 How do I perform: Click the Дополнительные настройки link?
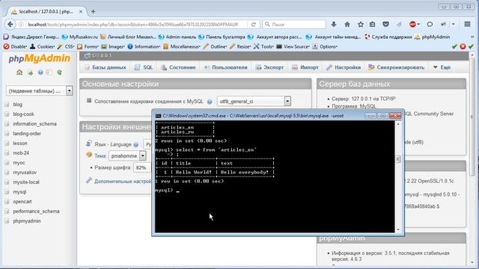pos(123,181)
